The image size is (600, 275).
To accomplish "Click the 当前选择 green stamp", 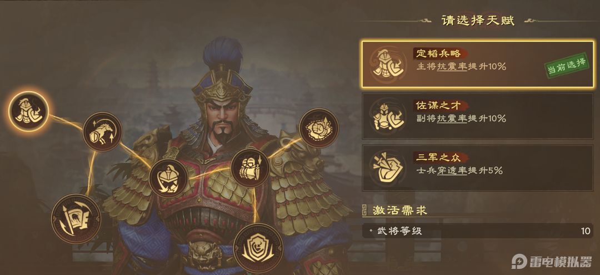I will (x=567, y=66).
